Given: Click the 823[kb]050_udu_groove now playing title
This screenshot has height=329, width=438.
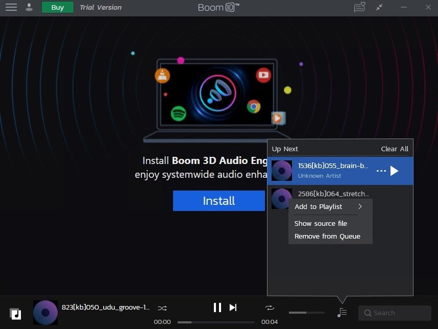Looking at the screenshot, I should [106, 307].
